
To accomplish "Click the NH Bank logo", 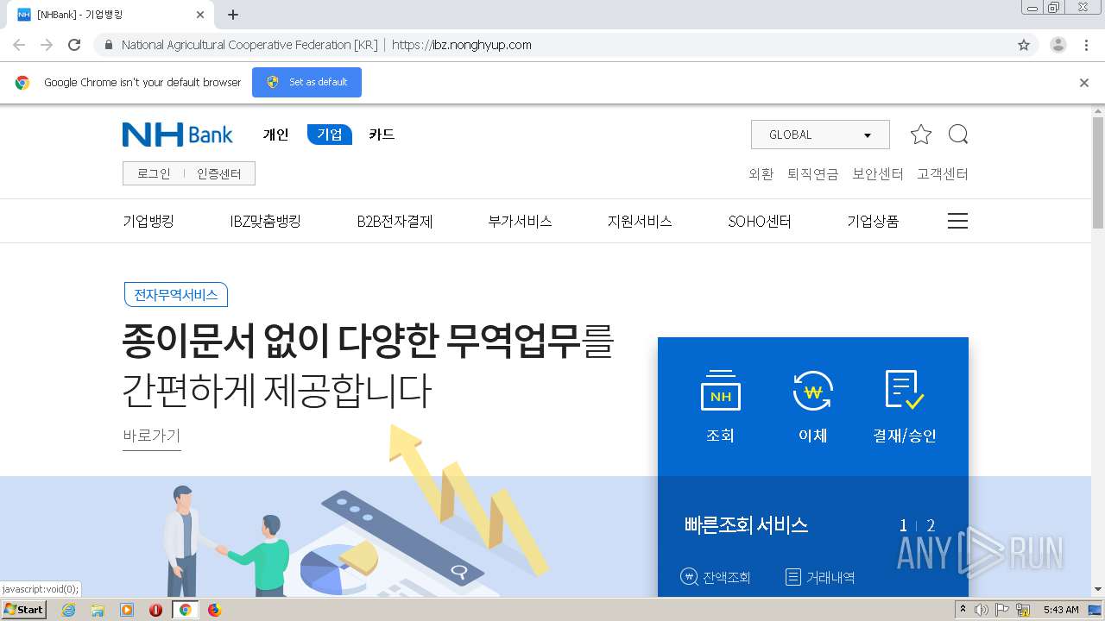I will click(177, 135).
